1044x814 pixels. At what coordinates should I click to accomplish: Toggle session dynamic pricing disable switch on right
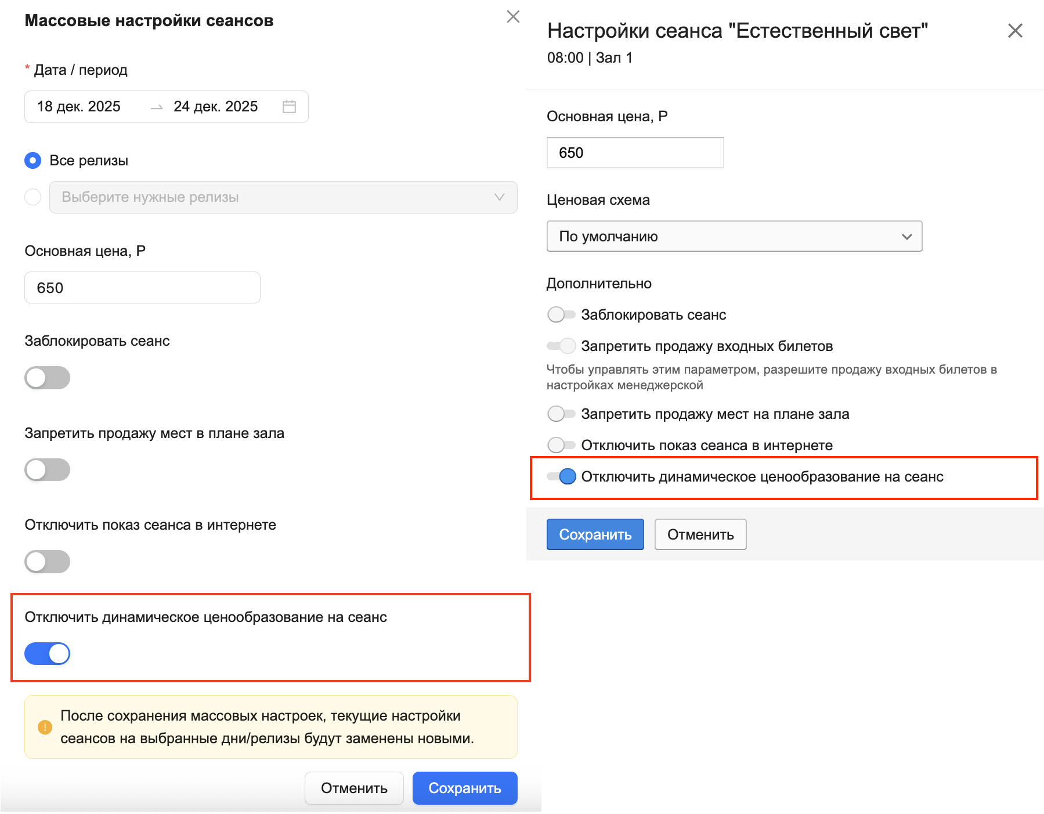561,477
